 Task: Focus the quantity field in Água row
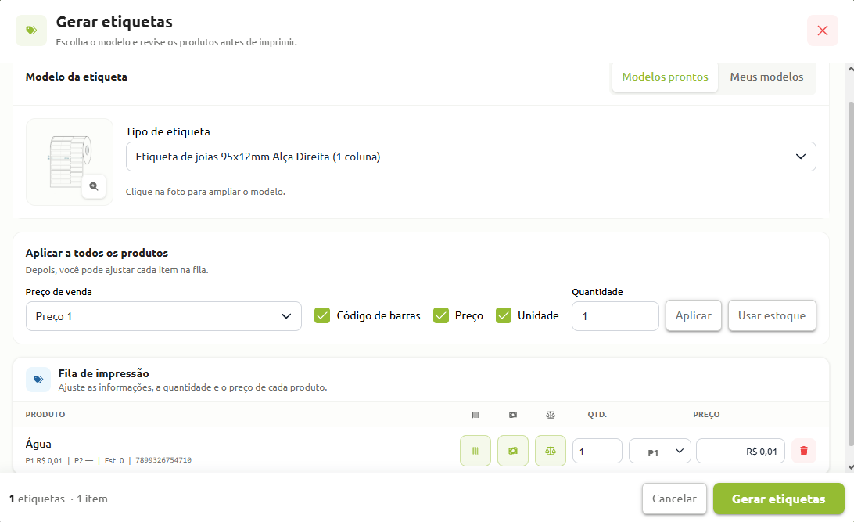coord(597,451)
